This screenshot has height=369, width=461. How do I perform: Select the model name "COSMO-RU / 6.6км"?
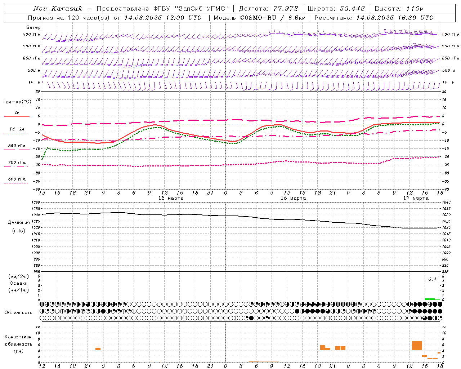tap(273, 18)
